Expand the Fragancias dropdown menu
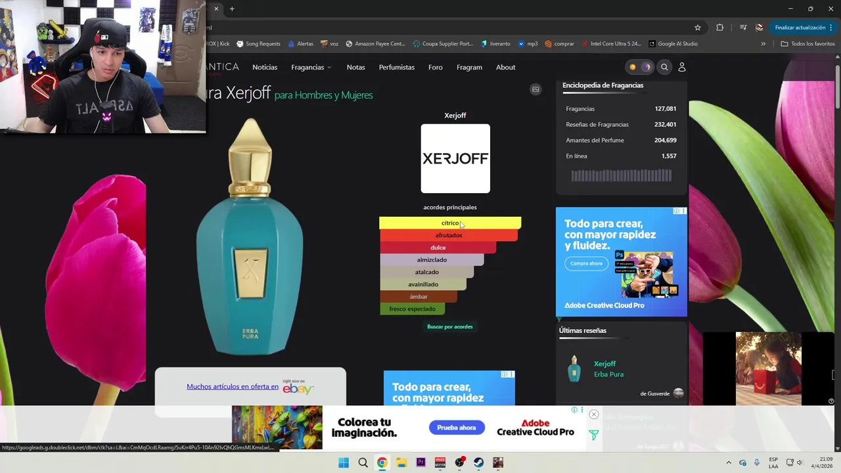The height and width of the screenshot is (473, 841). (x=311, y=67)
